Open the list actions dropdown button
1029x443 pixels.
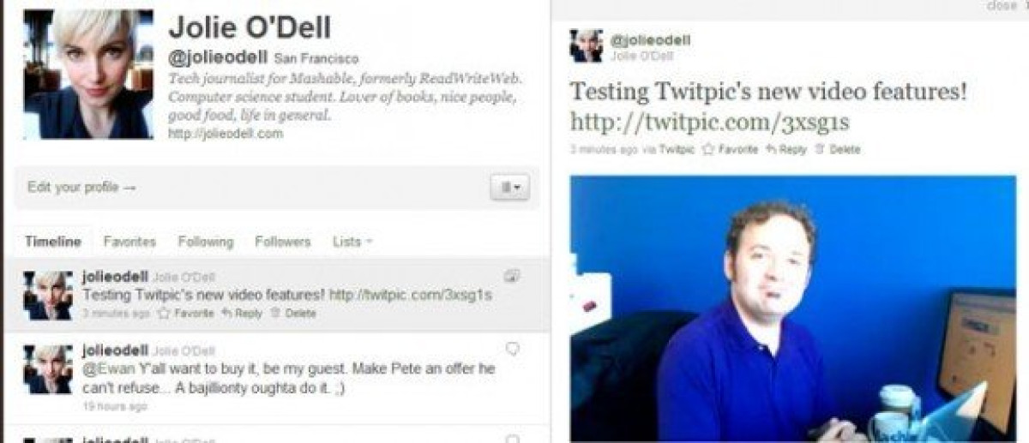coord(509,187)
